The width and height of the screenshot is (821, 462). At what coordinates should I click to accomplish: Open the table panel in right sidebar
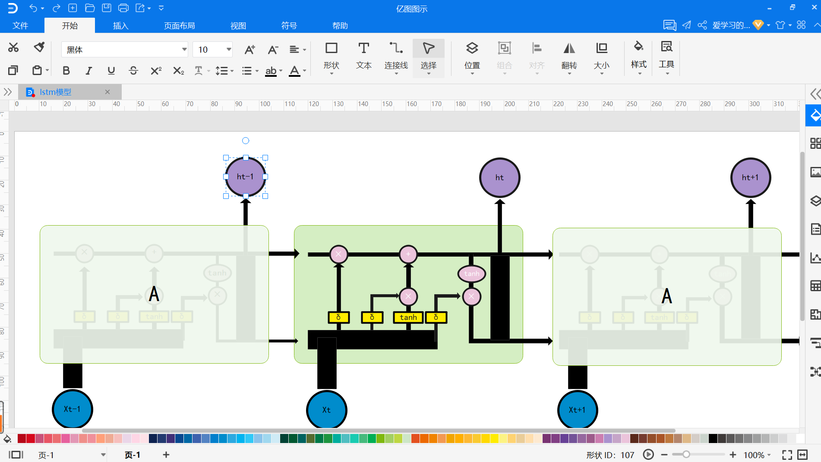pyautogui.click(x=815, y=286)
